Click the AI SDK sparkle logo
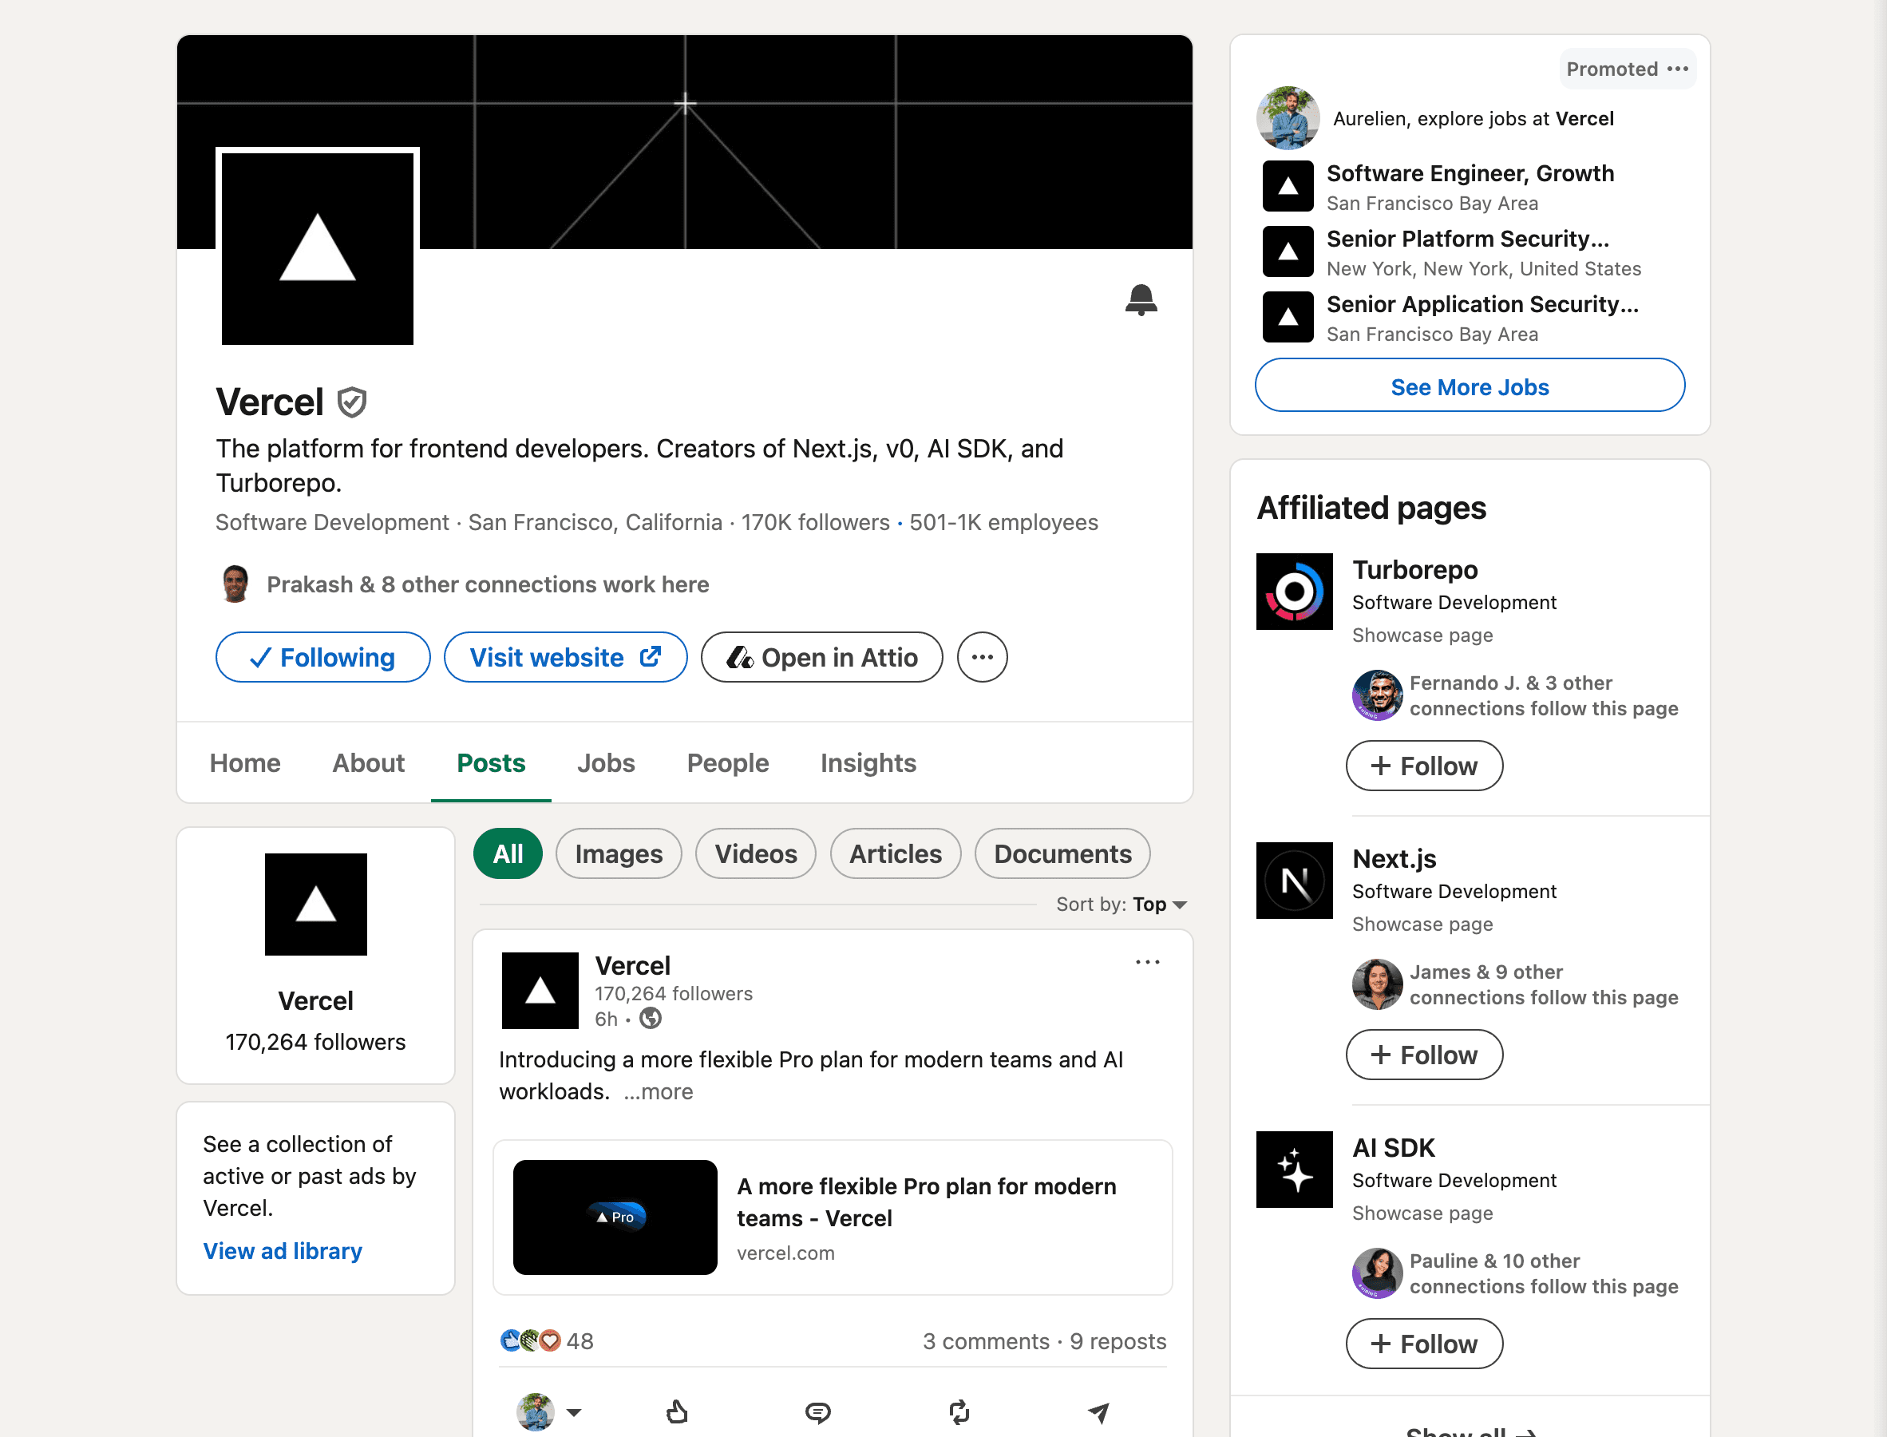 click(1294, 1170)
